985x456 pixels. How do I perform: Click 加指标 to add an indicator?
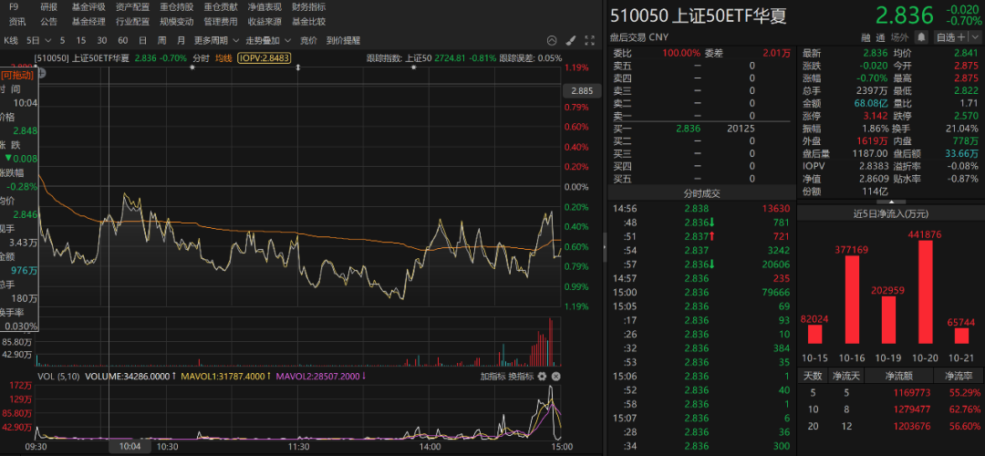pos(493,377)
